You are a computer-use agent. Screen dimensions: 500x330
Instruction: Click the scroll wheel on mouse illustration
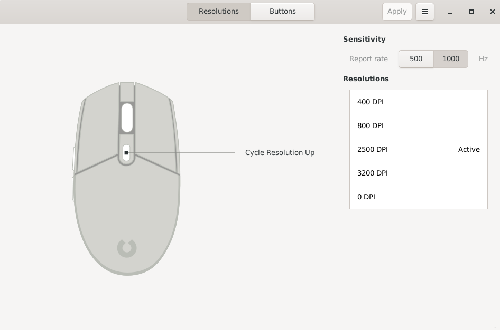point(127,118)
